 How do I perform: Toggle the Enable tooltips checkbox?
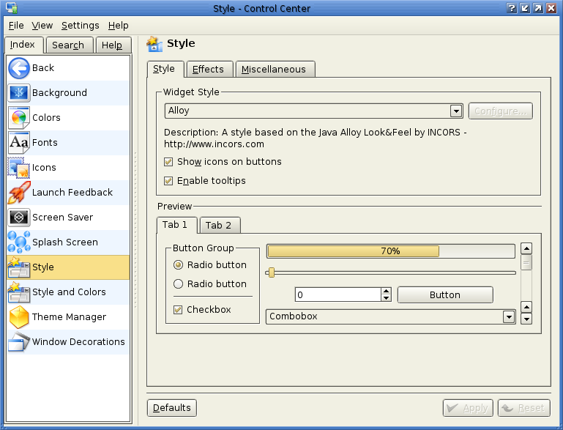tap(168, 181)
